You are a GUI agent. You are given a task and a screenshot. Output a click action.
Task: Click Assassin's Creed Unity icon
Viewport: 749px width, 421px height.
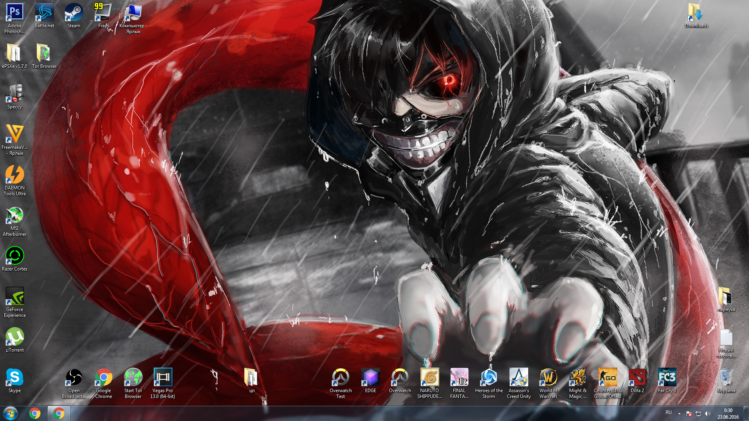(x=518, y=384)
